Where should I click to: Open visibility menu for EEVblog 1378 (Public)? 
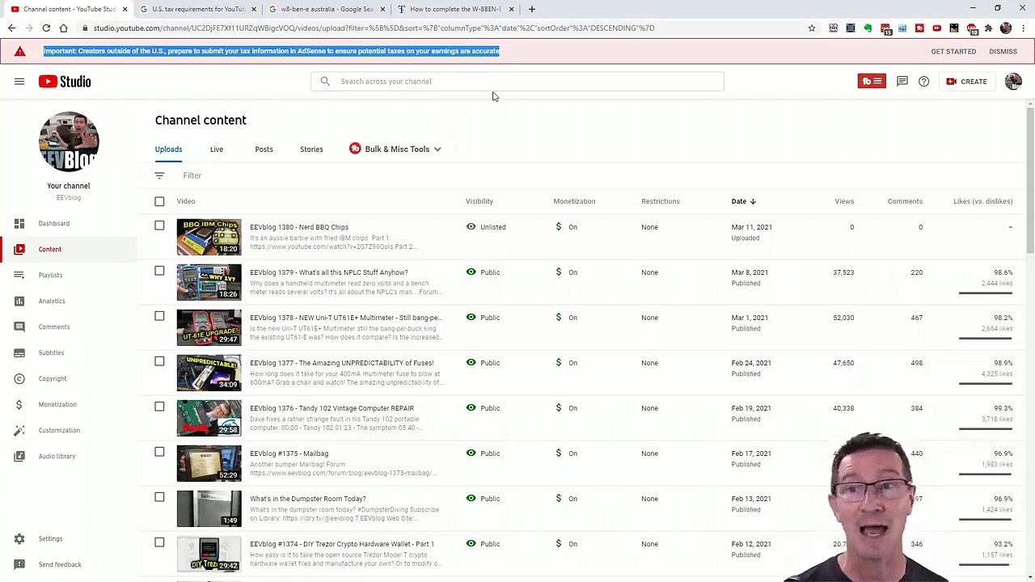(x=484, y=318)
